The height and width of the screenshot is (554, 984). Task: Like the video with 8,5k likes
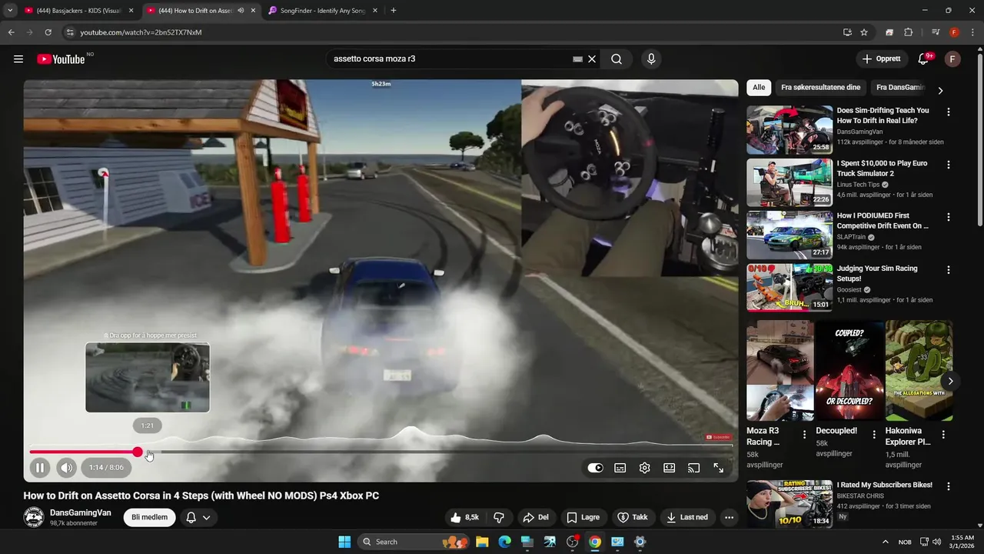point(465,517)
